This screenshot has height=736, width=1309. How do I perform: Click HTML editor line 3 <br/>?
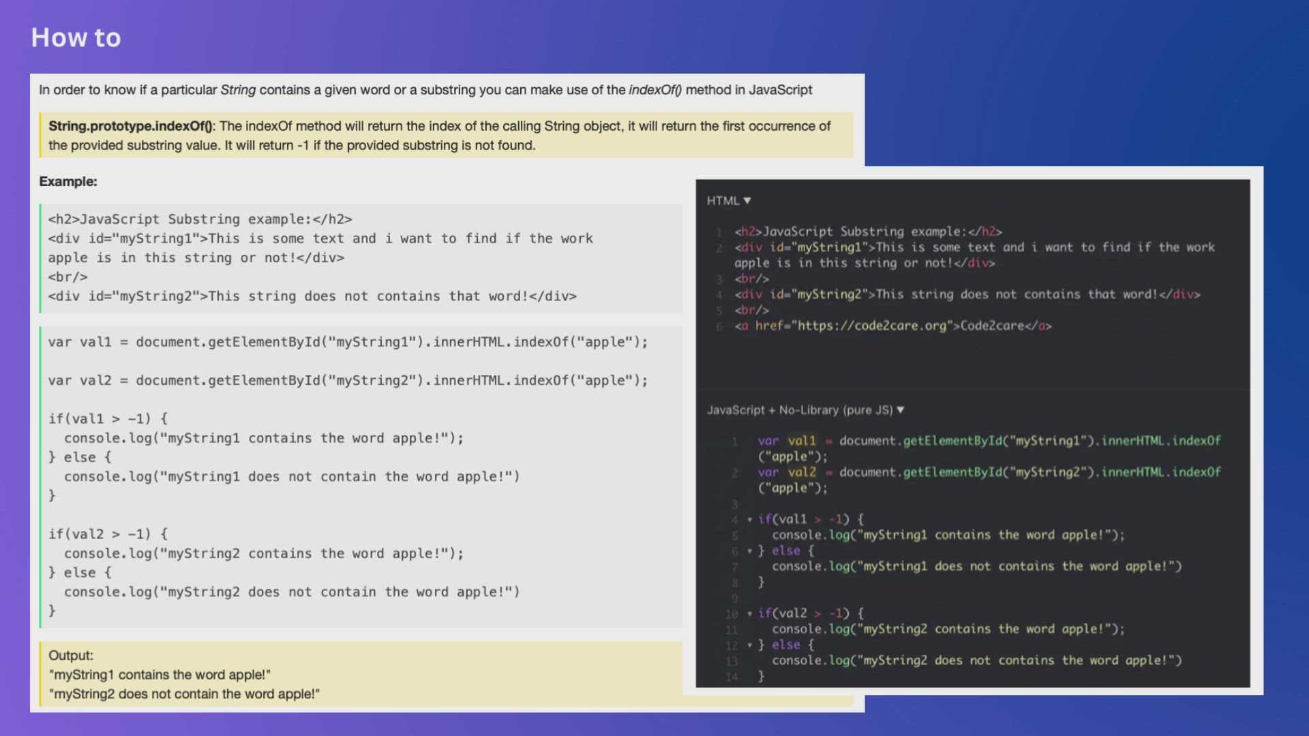coord(751,279)
